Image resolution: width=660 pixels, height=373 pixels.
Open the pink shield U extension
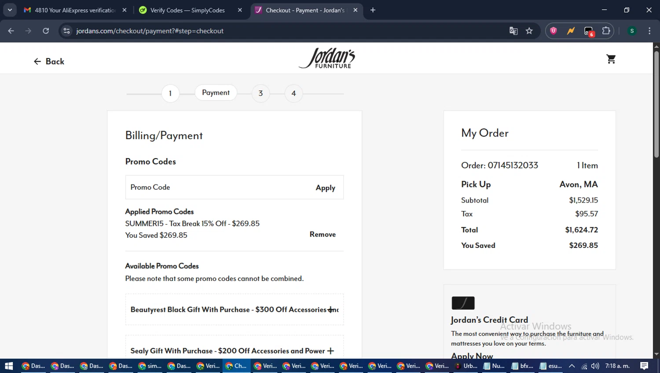click(554, 31)
